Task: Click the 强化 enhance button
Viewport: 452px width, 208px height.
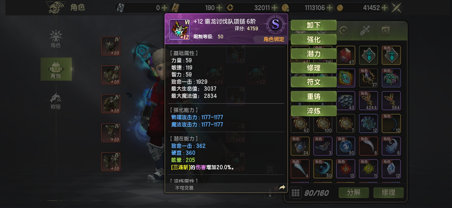Action: 314,39
